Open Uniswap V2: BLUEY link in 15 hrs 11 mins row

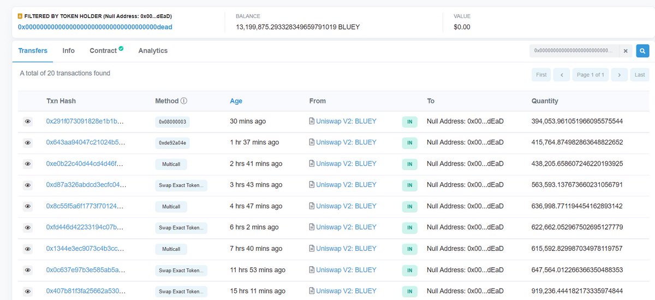tap(346, 291)
